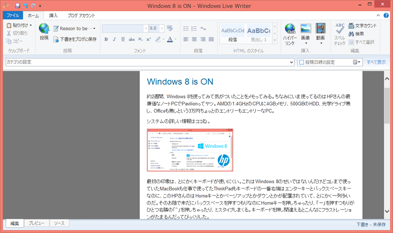393x233 pixels.
Task: Switch to the 編集 editing view tab
Action: tap(15, 223)
